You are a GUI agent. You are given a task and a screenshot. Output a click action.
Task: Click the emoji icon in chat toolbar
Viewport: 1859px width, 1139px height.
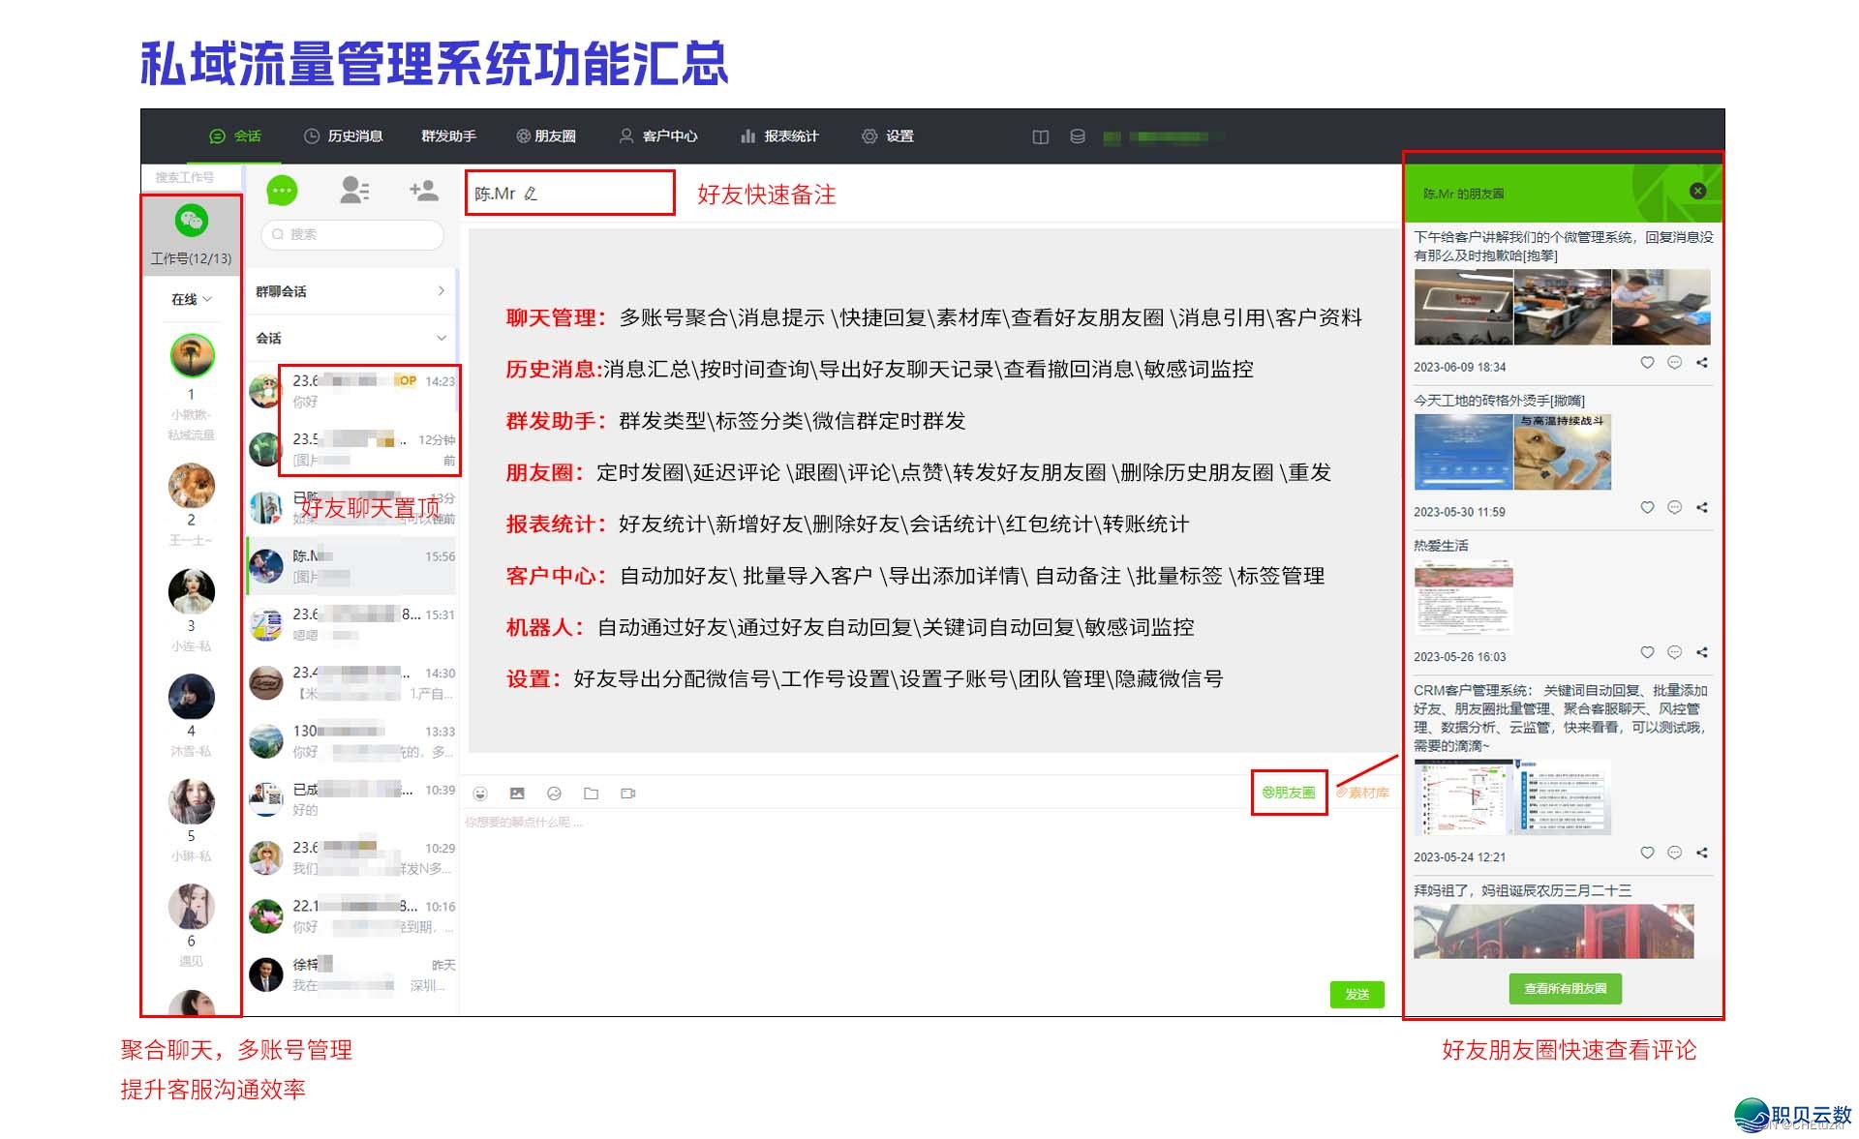click(x=480, y=794)
